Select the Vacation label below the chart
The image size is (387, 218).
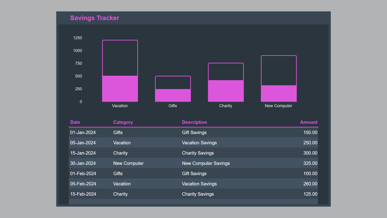coord(120,106)
